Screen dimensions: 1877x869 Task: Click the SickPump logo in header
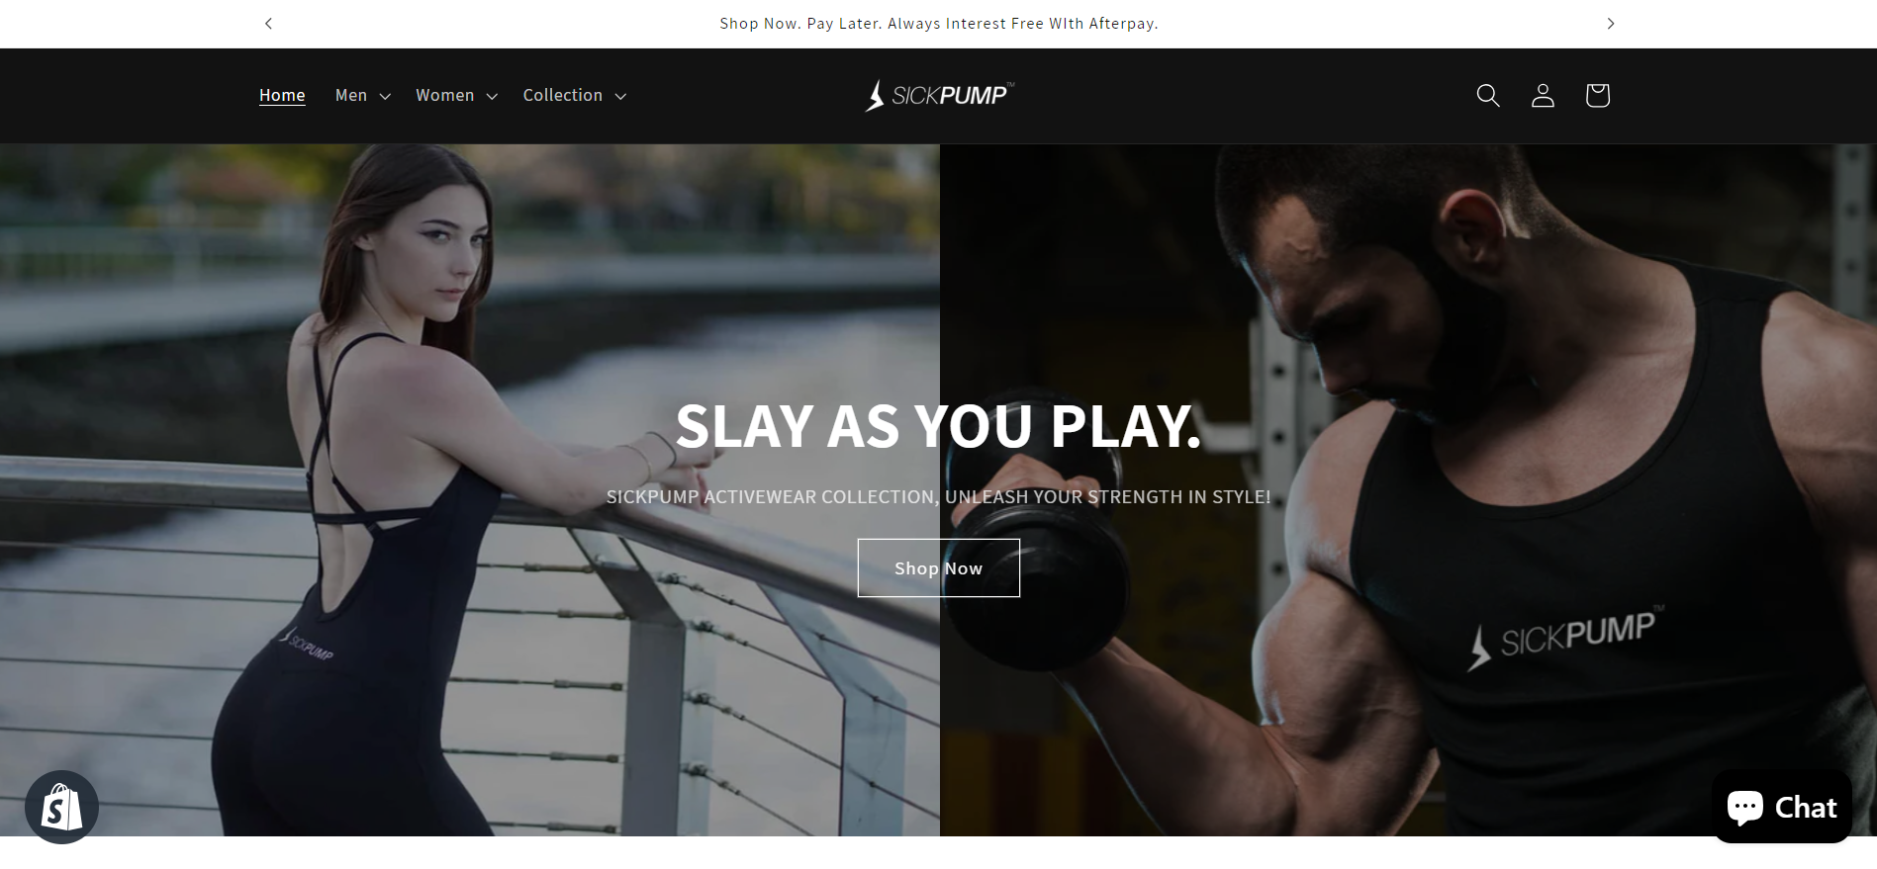[939, 95]
